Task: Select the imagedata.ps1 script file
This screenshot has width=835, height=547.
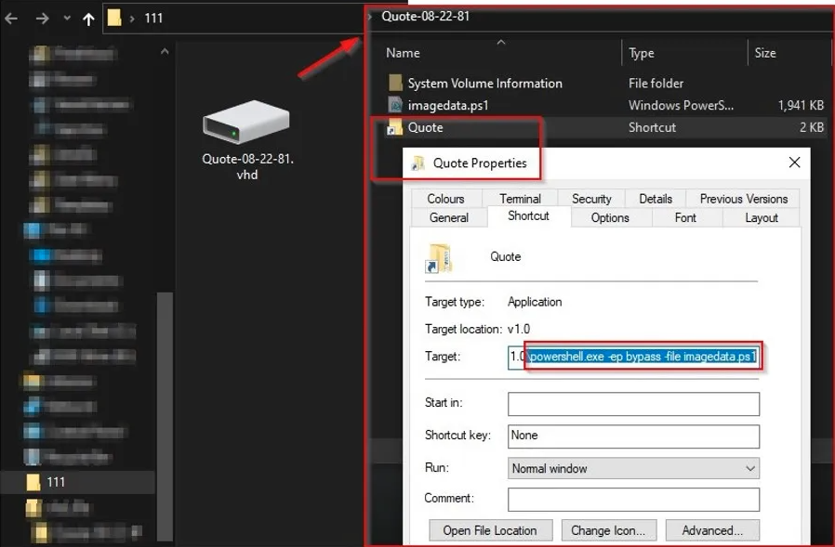Action: [x=447, y=106]
